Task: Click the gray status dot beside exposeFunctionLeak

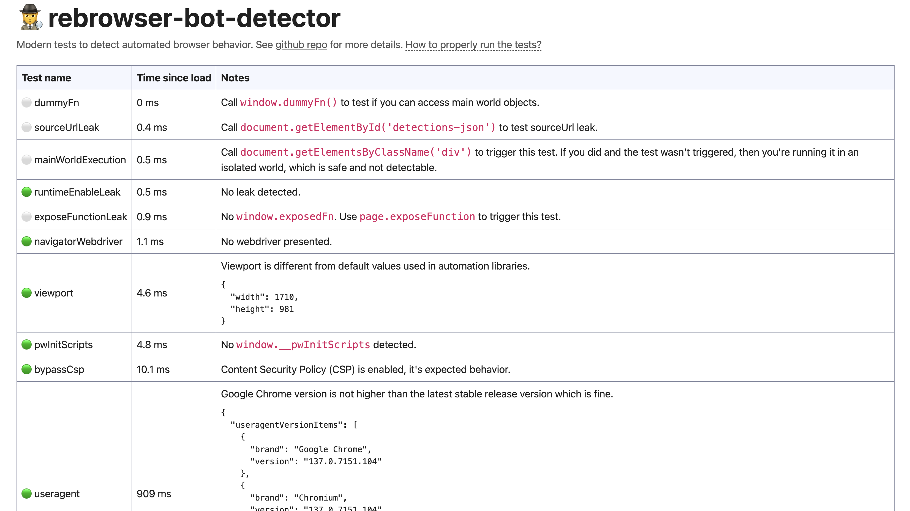Action: [26, 217]
